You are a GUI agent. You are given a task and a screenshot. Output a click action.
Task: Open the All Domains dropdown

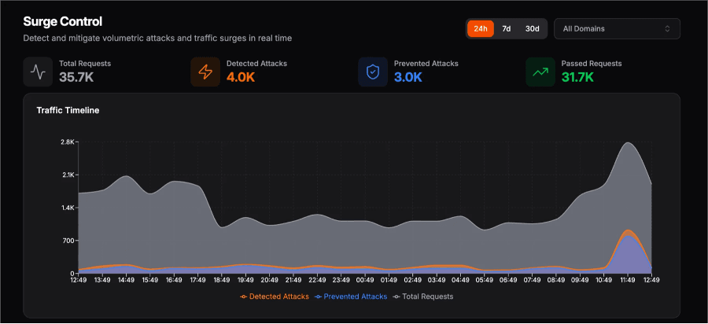[x=617, y=29]
